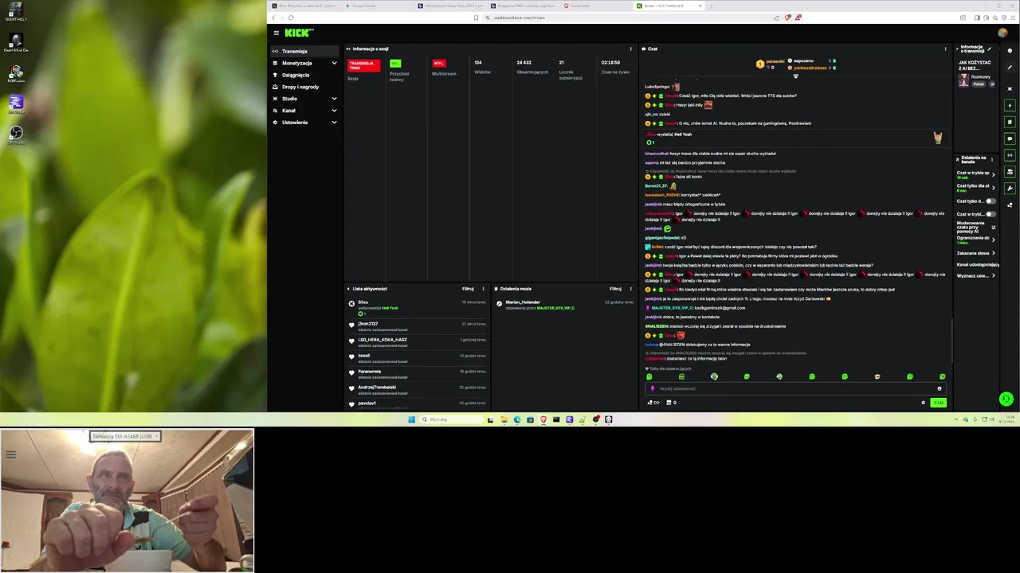Expand the Studio sidebar group
This screenshot has width=1020, height=573.
tap(305, 99)
